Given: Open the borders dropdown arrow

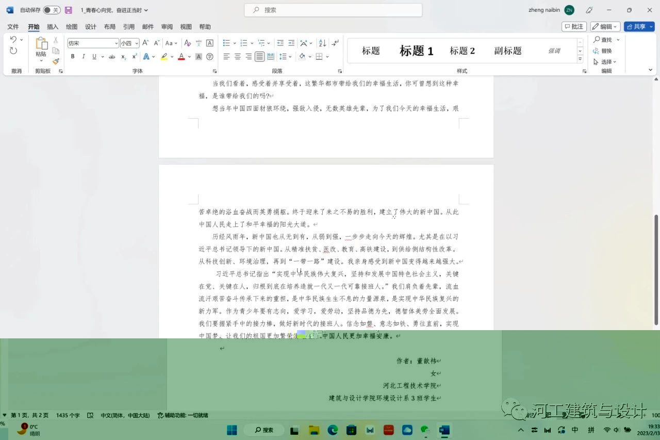Looking at the screenshot, I should point(327,57).
